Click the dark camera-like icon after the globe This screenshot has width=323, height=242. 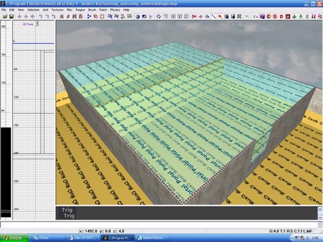click(x=144, y=17)
